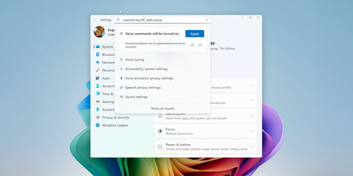Click the Network sidebar wifi icon
Screen dimensions: 353x176
[x=98, y=63]
